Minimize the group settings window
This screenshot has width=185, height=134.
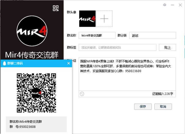coord(172,5)
